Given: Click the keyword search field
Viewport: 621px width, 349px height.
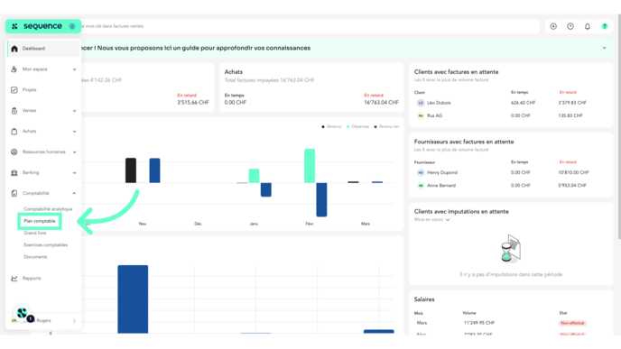Looking at the screenshot, I should click(x=310, y=26).
